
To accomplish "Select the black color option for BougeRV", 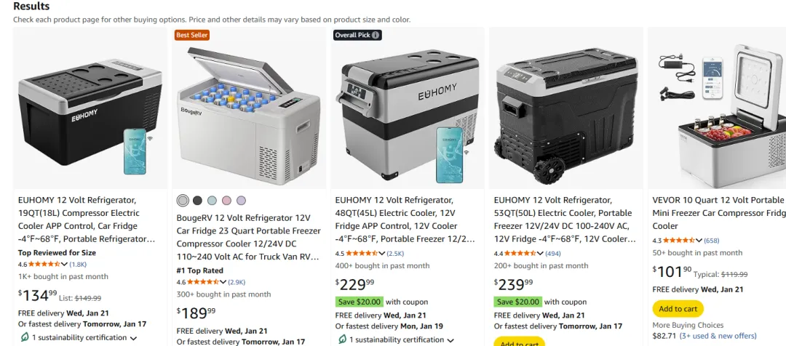I will (197, 201).
